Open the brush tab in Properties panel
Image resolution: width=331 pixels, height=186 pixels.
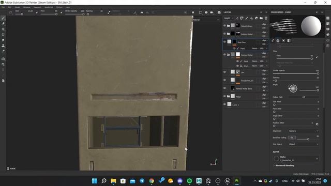tap(273, 41)
